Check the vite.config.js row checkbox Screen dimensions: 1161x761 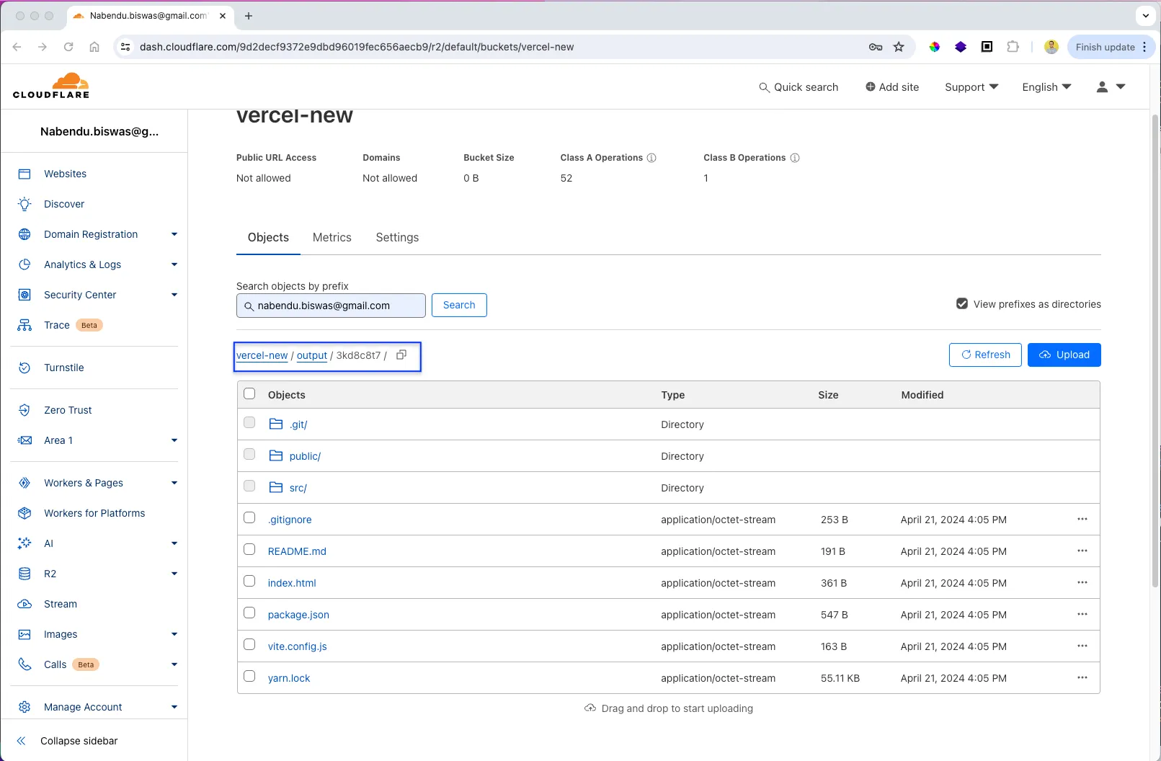point(249,644)
